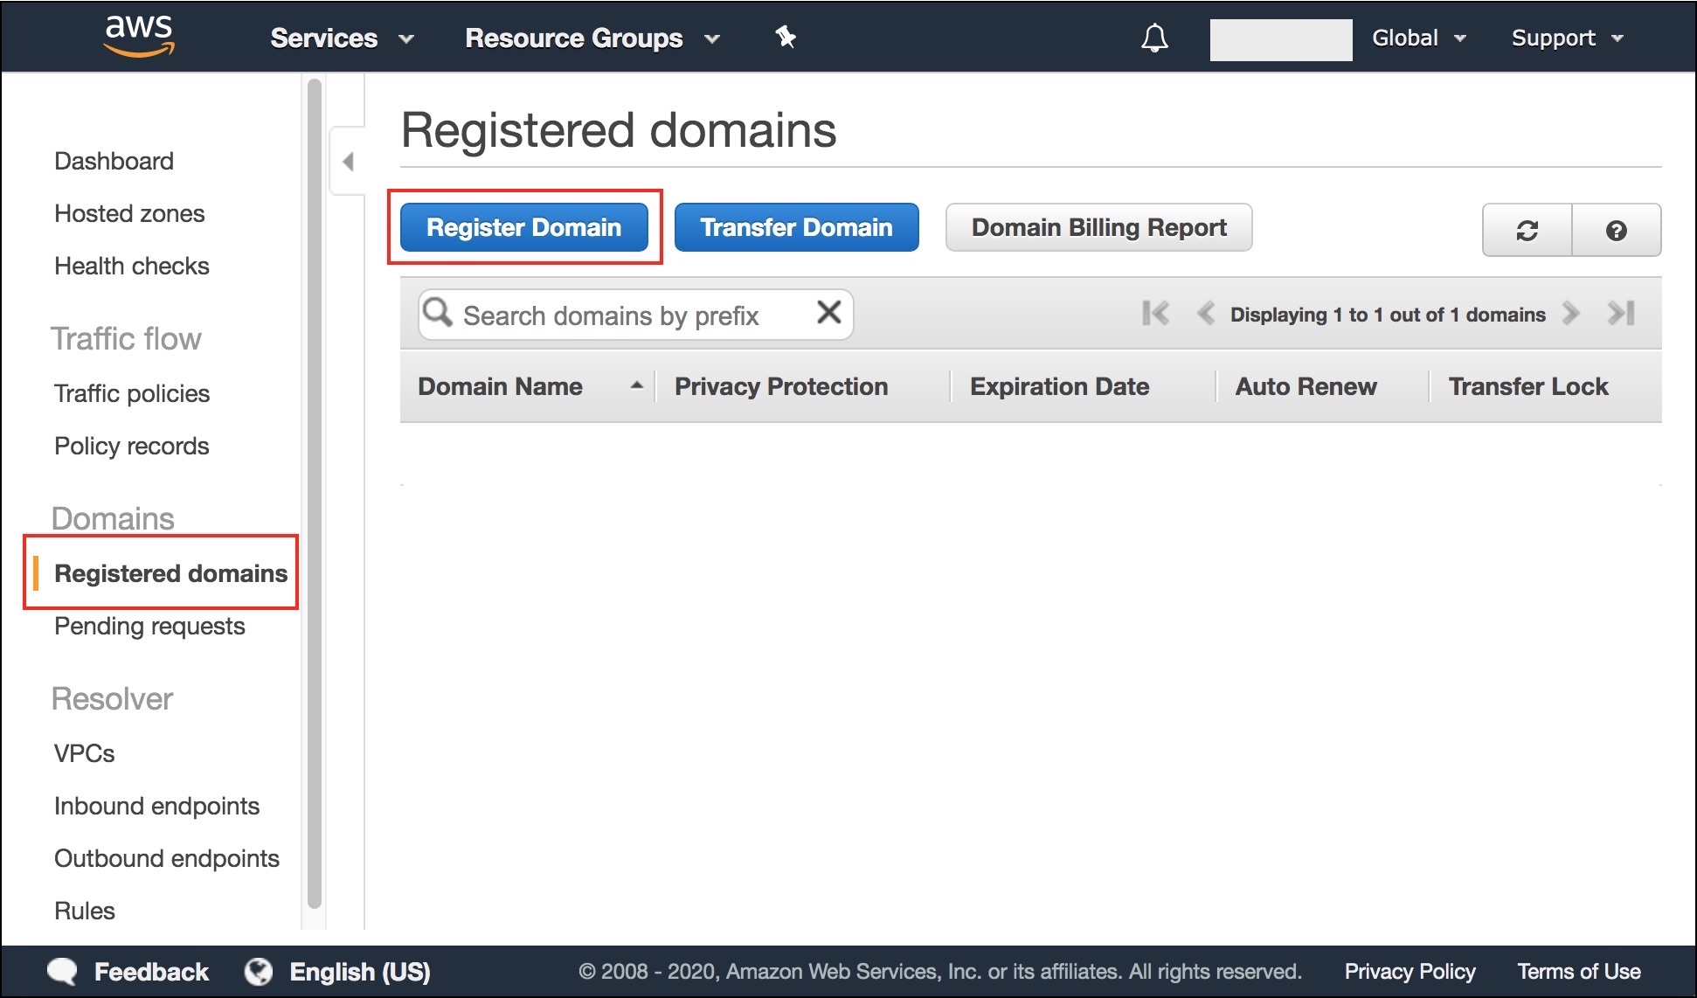
Task: Open the Privacy Policy link
Action: coord(1410,972)
